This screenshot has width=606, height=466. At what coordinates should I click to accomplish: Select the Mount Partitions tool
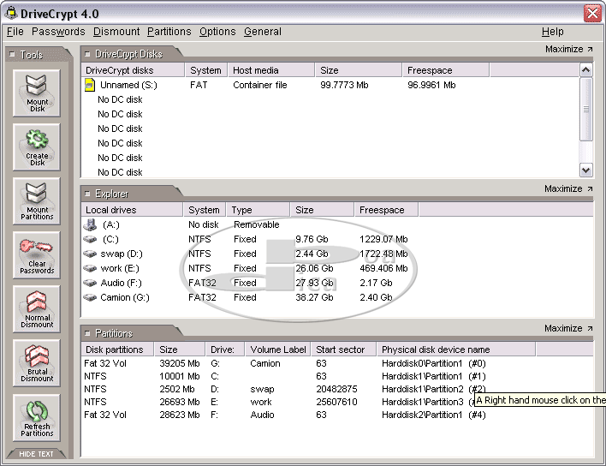pos(37,200)
